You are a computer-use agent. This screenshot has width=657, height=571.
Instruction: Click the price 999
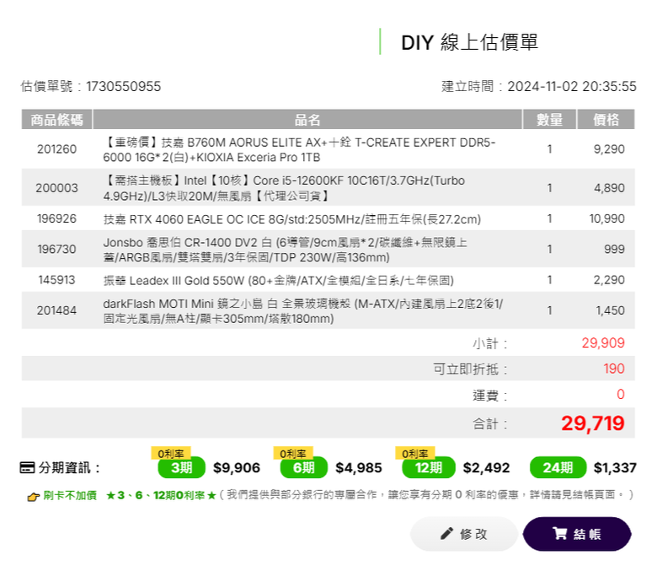tap(614, 249)
